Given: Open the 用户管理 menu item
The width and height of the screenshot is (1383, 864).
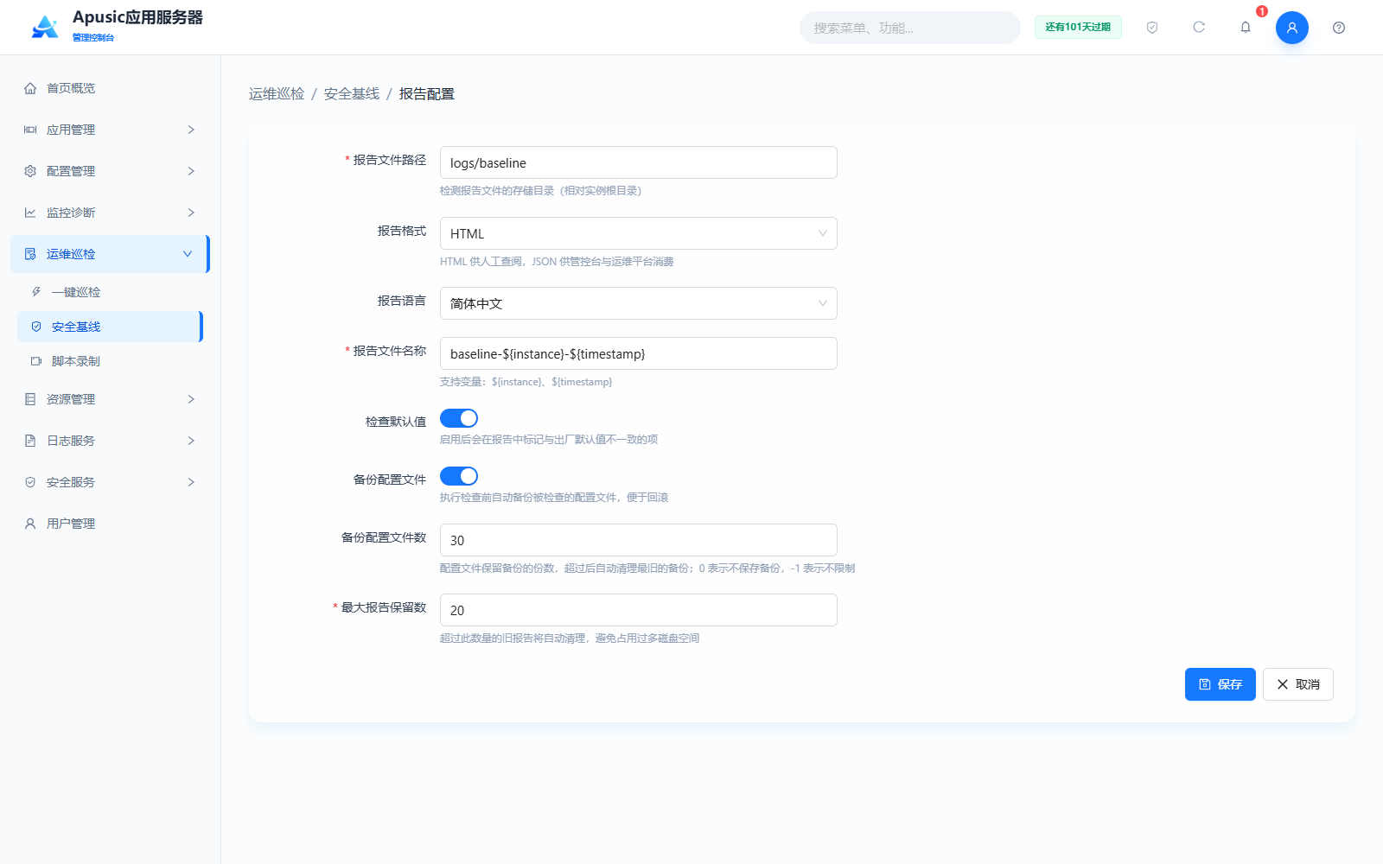Looking at the screenshot, I should coord(110,524).
